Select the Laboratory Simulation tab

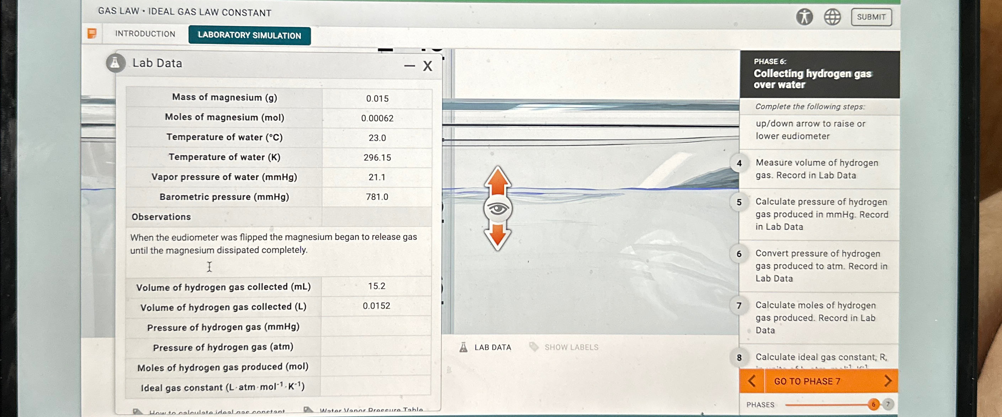point(249,35)
